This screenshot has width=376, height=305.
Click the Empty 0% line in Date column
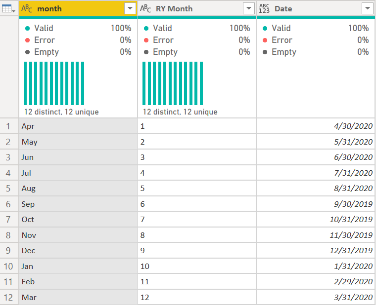[316, 52]
